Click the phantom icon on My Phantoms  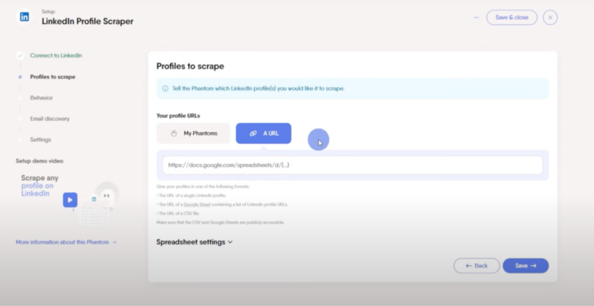[174, 133]
